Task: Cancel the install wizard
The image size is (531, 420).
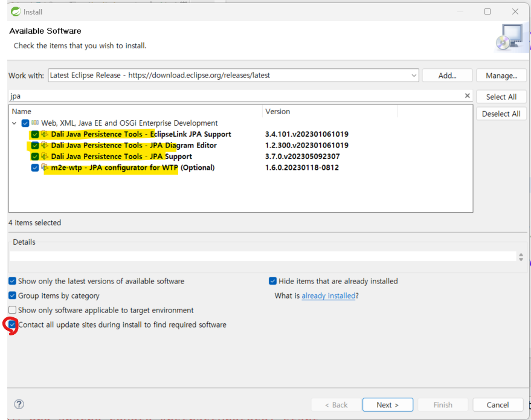Action: pos(498,405)
